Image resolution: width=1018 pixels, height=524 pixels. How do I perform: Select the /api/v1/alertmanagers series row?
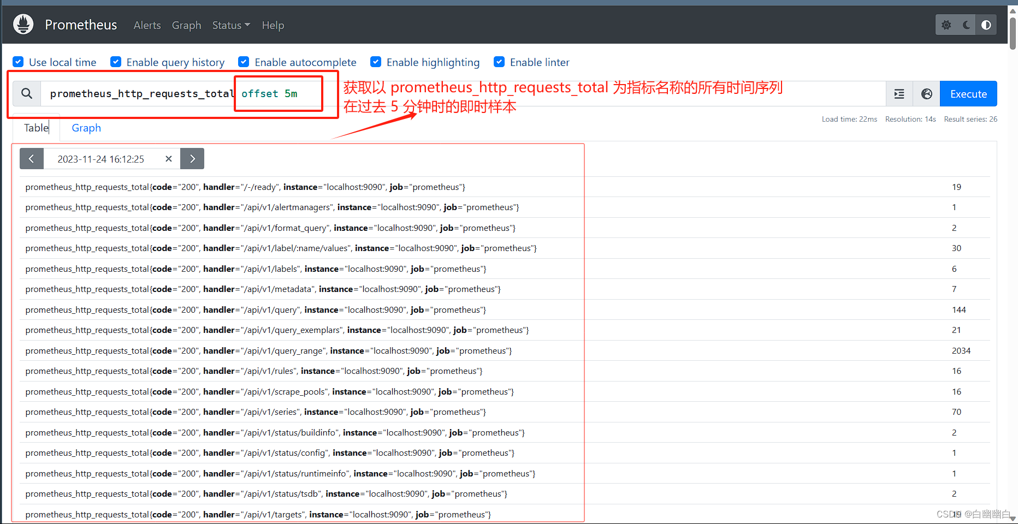click(505, 207)
